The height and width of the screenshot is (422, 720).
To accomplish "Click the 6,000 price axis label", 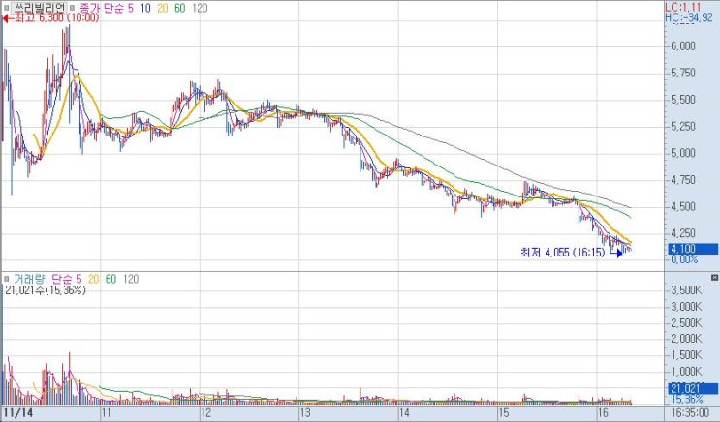I will 683,45.
